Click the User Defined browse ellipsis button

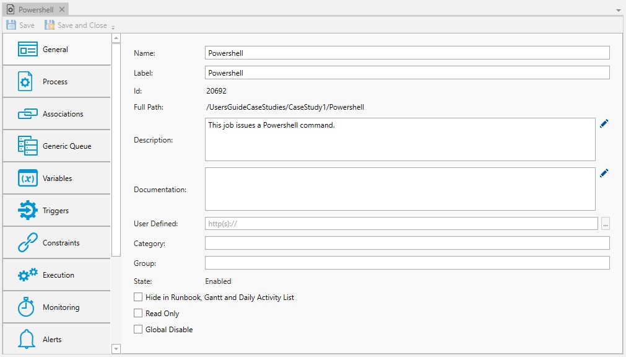pyautogui.click(x=606, y=224)
